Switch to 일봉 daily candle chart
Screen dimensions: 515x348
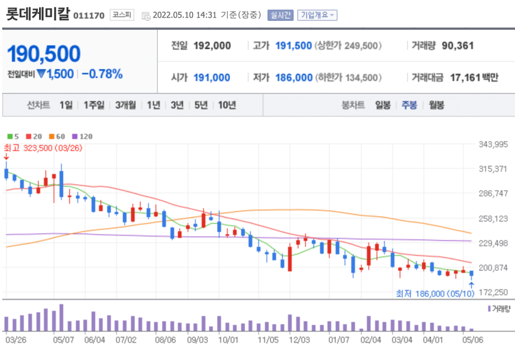click(383, 105)
